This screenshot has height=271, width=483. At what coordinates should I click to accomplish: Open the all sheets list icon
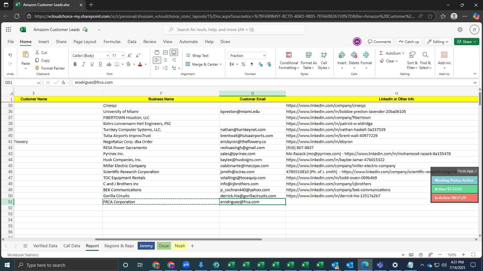click(x=25, y=246)
